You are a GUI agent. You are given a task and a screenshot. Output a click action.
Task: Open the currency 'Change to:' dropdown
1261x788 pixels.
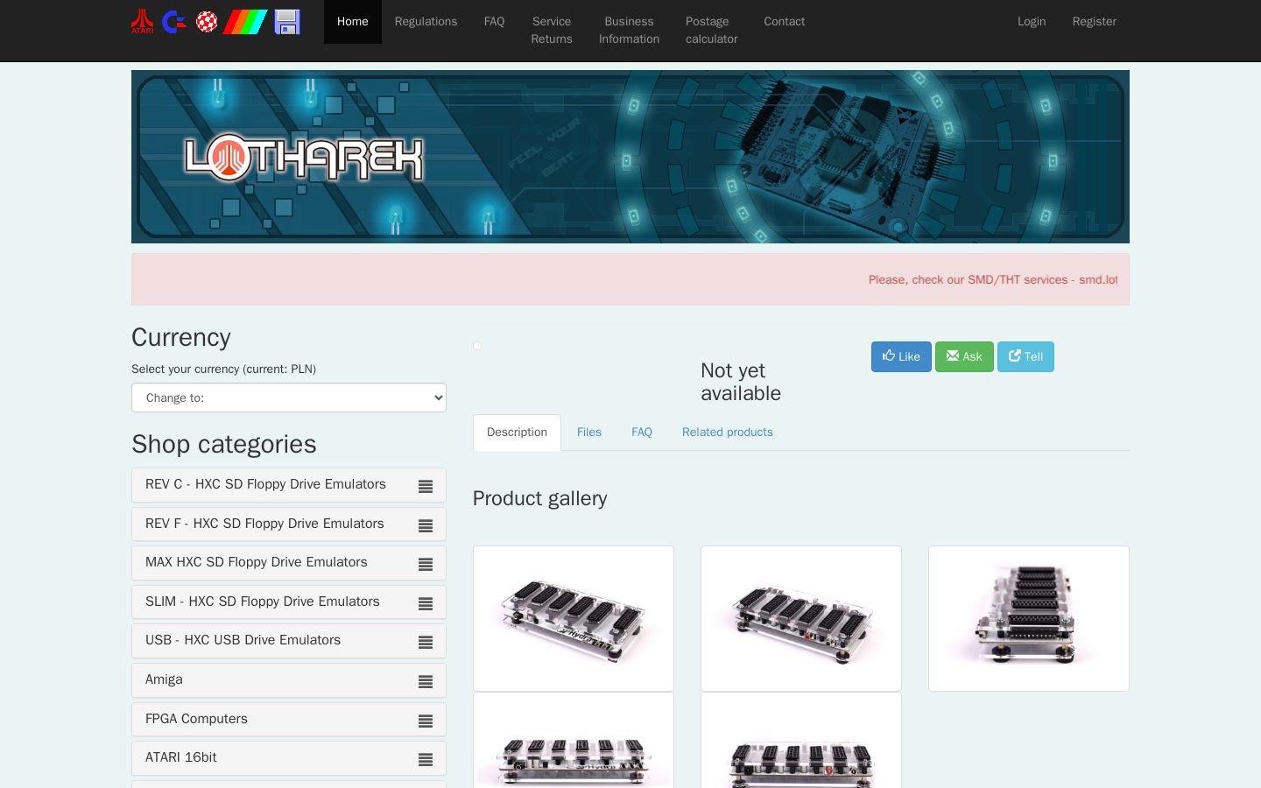tap(289, 398)
